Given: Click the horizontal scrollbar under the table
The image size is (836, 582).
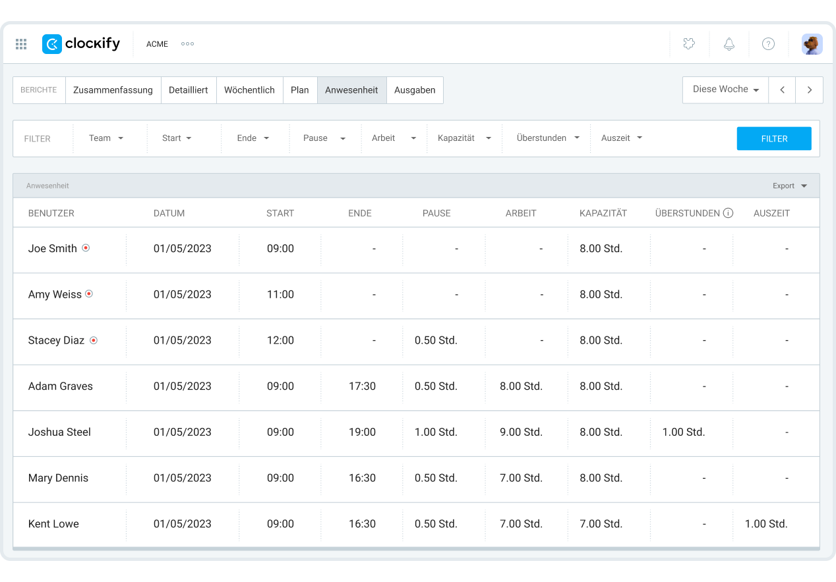Looking at the screenshot, I should tap(416, 548).
